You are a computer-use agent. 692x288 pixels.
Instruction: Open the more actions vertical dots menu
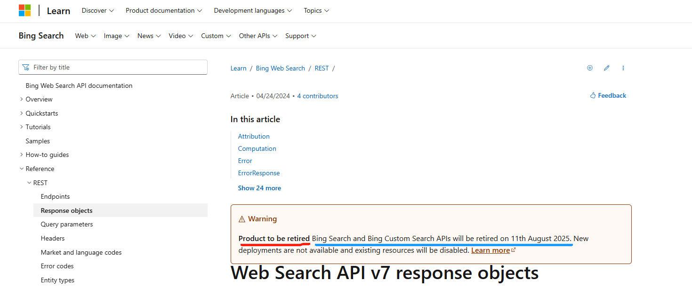[x=623, y=68]
